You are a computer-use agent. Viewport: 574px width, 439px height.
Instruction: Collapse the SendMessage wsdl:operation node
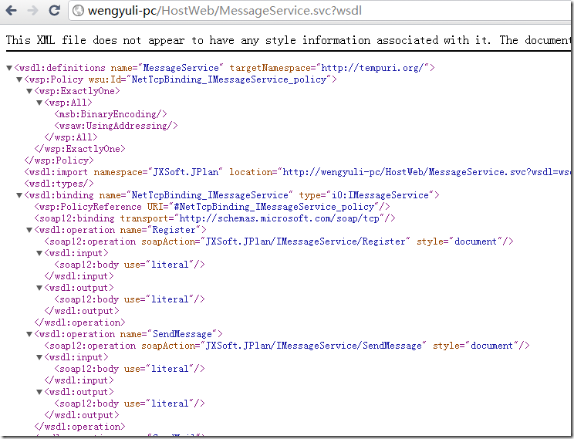pyautogui.click(x=29, y=334)
